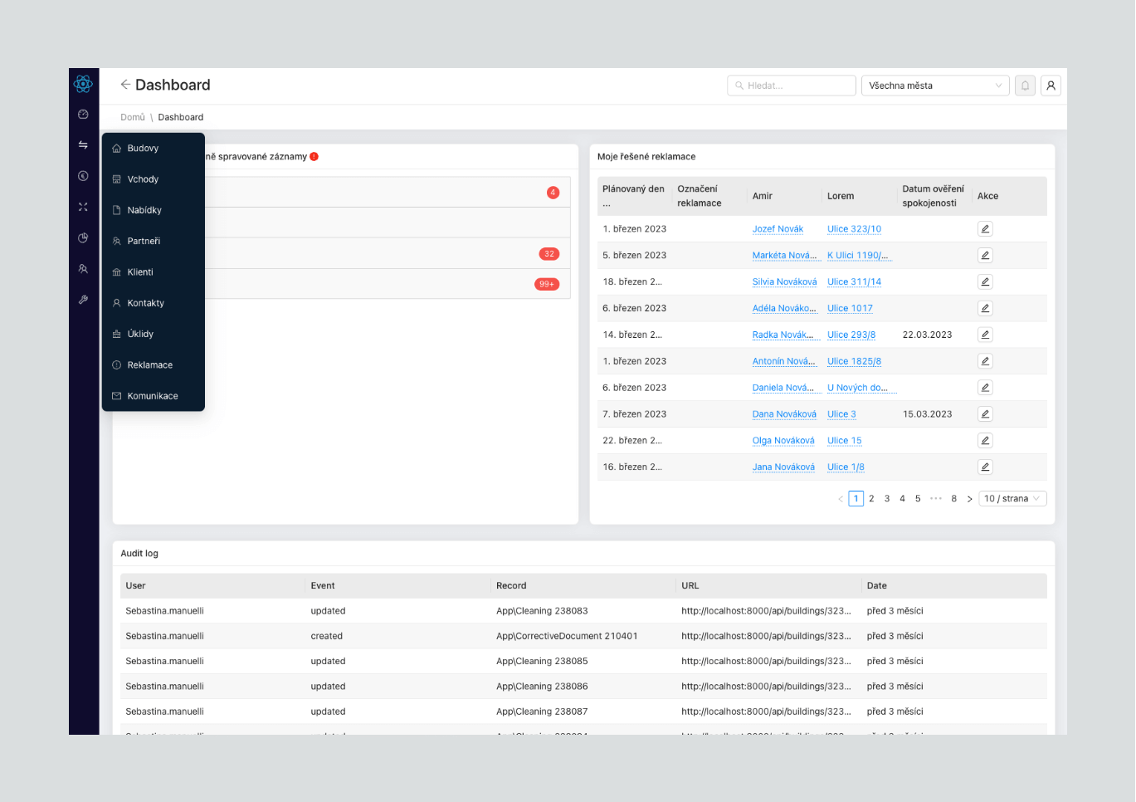Open the wrench tools sidebar icon
The width and height of the screenshot is (1136, 802).
coord(83,300)
